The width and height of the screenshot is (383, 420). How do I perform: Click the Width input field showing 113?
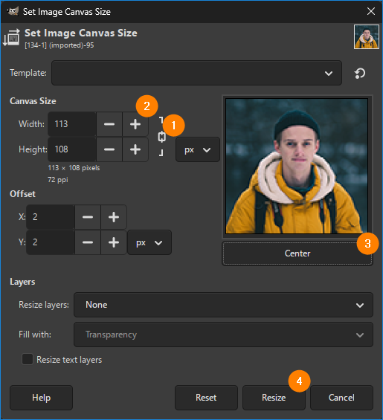[x=72, y=124]
